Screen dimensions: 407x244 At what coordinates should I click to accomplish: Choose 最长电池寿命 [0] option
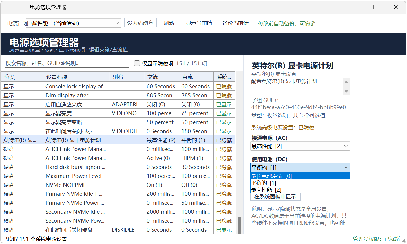point(300,176)
